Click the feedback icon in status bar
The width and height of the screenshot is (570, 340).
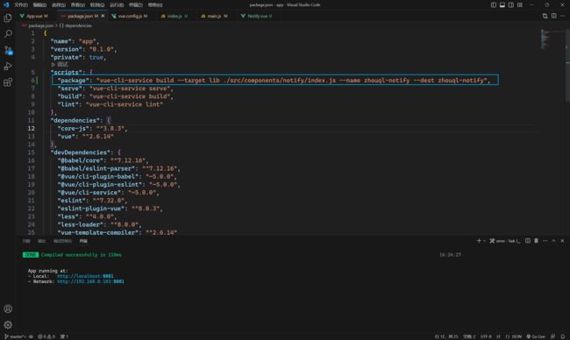[x=553, y=336]
